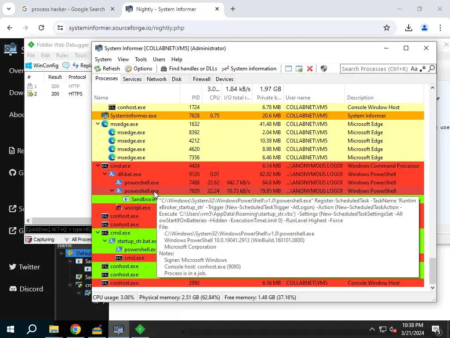The image size is (450, 338).
Task: Select the SystemInformer.exe process row
Action: 258,116
